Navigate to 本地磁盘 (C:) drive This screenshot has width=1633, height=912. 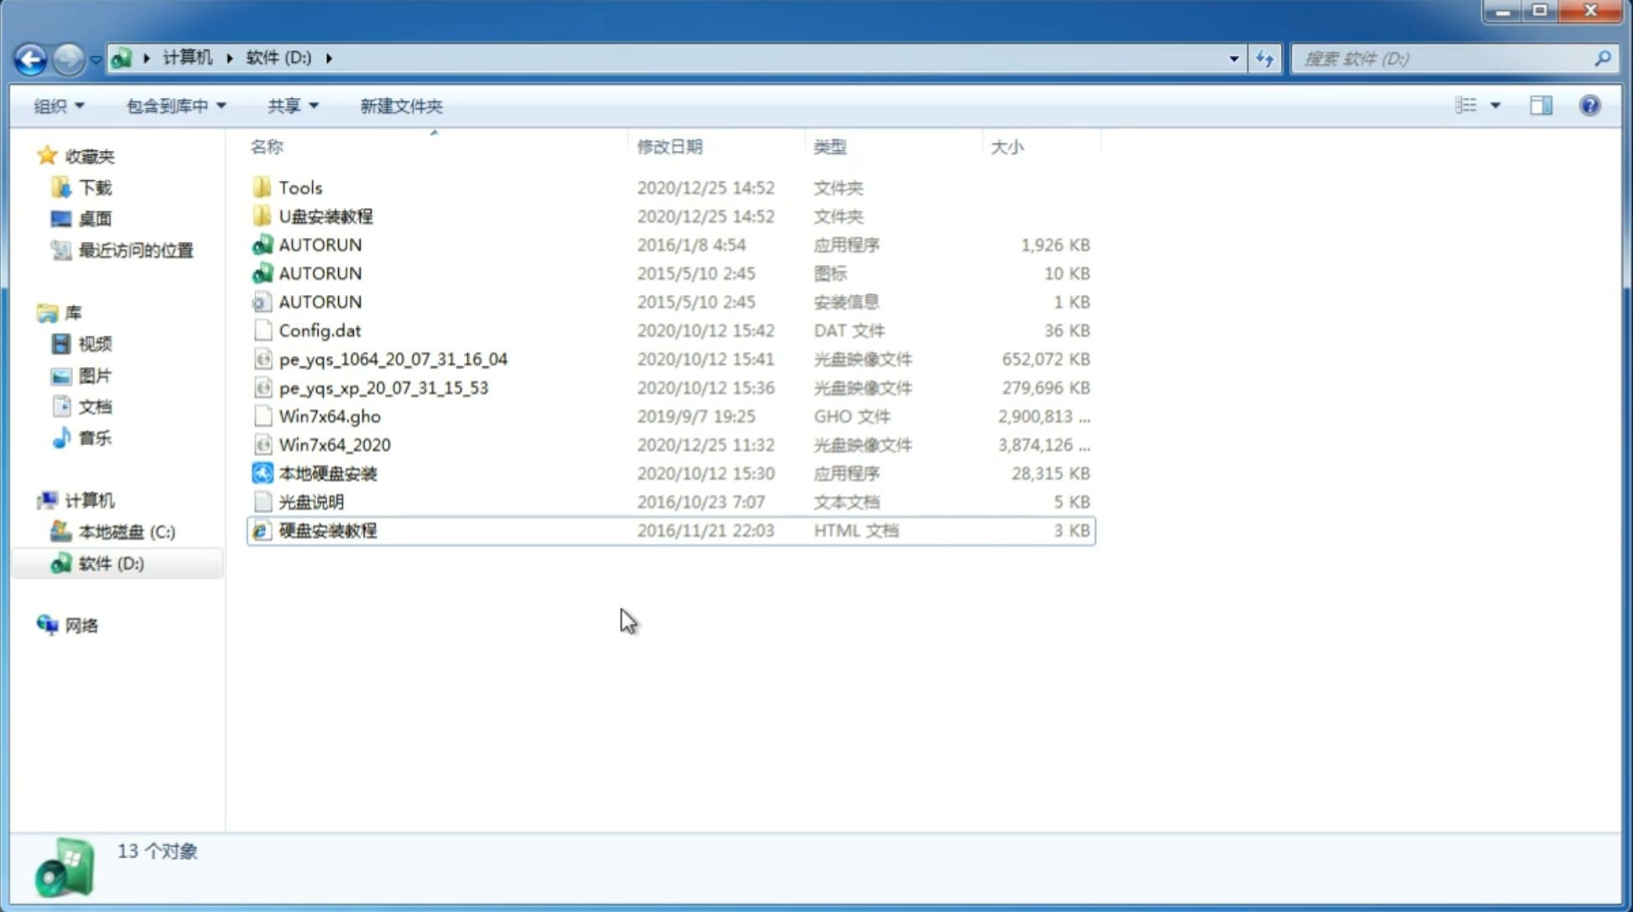[126, 531]
